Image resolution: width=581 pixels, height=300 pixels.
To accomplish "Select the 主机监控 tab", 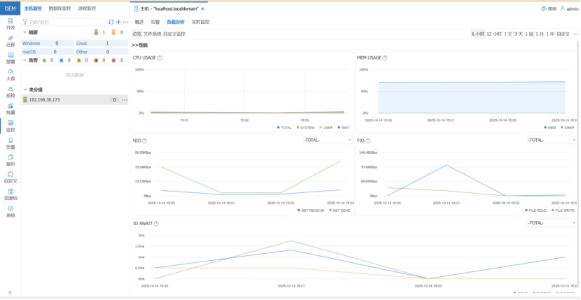I will pos(33,8).
